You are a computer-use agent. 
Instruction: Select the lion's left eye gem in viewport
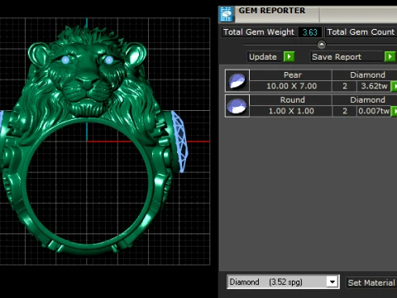(x=65, y=60)
